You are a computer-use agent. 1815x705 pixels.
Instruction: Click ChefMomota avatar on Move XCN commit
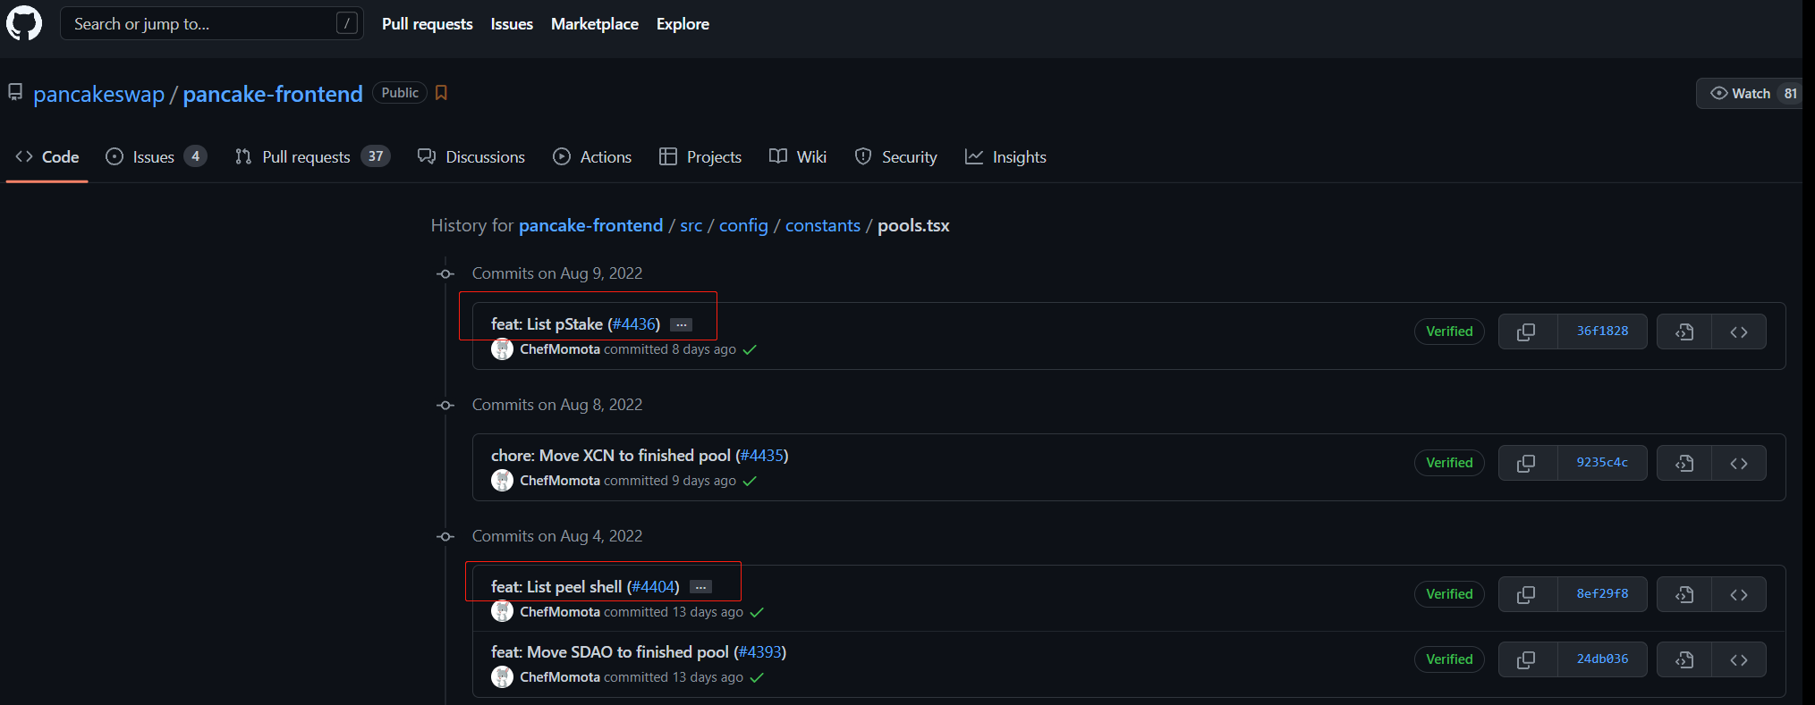click(x=502, y=481)
